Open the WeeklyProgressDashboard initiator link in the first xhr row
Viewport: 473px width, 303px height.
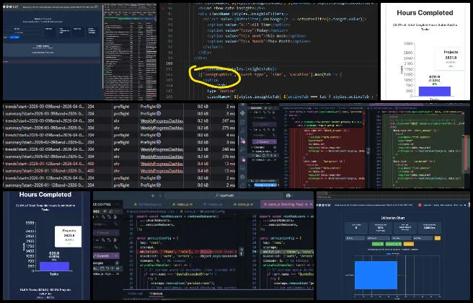(160, 120)
